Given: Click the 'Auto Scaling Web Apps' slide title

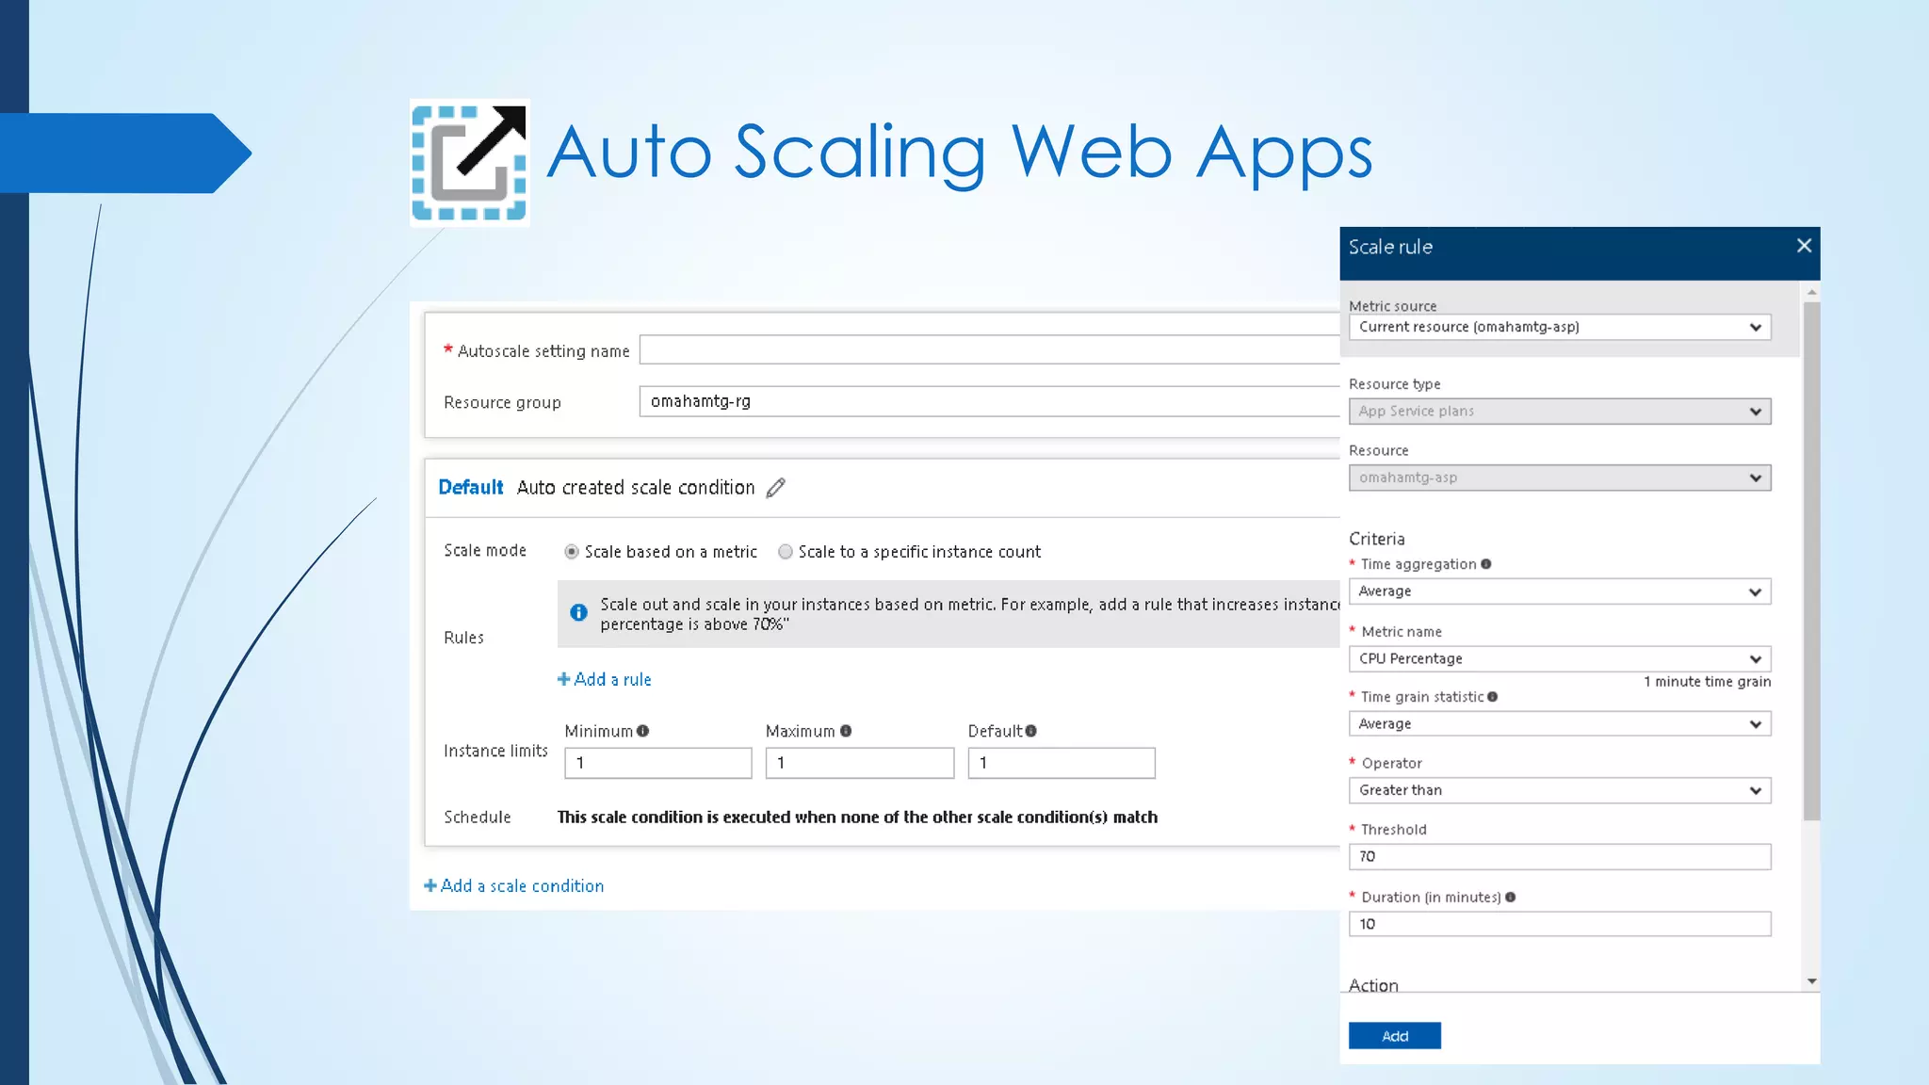Looking at the screenshot, I should pyautogui.click(x=960, y=153).
